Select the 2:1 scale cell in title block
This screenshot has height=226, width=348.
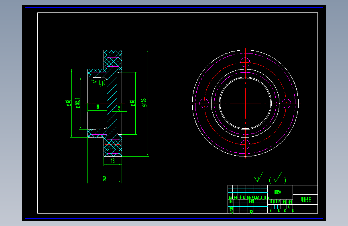point(289,207)
